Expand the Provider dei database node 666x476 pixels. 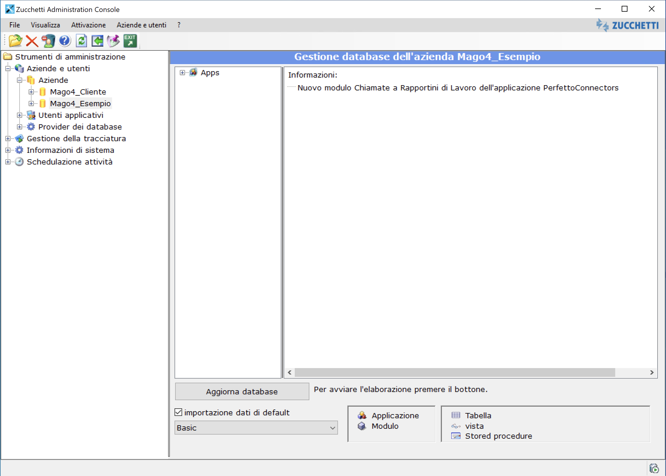[x=19, y=127]
